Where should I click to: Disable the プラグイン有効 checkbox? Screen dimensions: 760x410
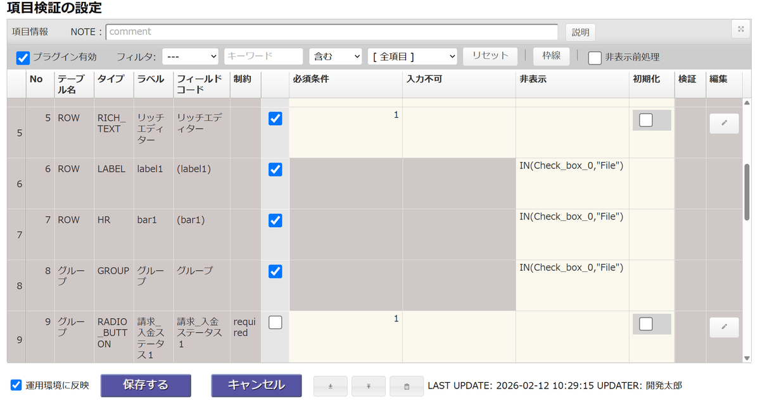[x=23, y=58]
